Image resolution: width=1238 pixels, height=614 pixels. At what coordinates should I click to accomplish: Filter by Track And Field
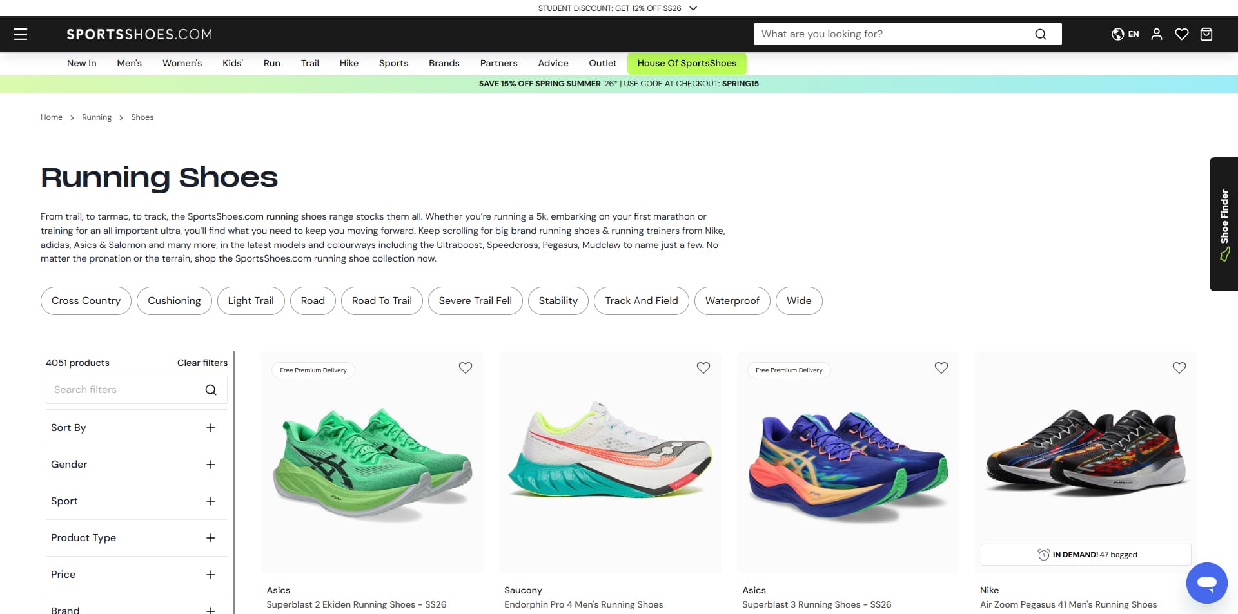pos(642,301)
